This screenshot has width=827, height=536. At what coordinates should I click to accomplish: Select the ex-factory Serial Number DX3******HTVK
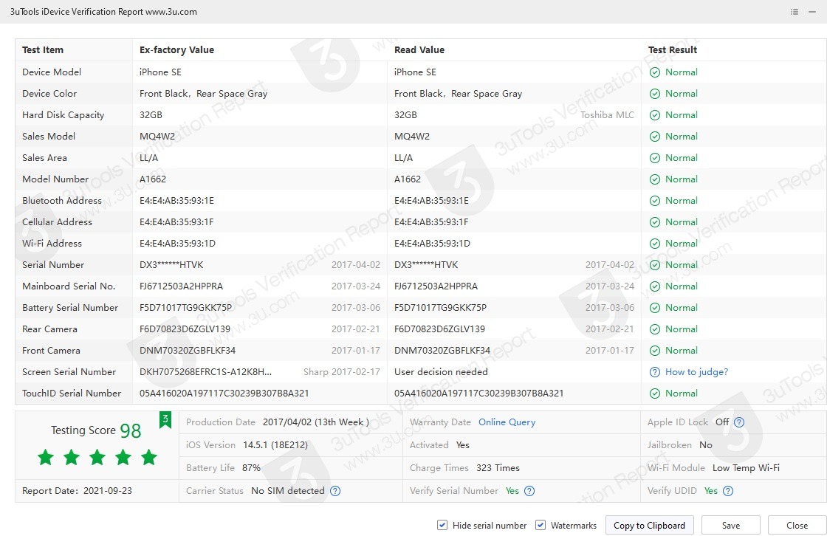coord(171,265)
